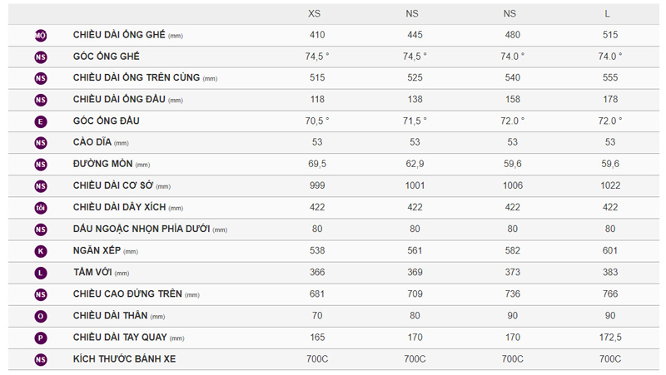Click the E icon next to Góc ống đầu
Screen dimensions: 666x375
tap(41, 121)
